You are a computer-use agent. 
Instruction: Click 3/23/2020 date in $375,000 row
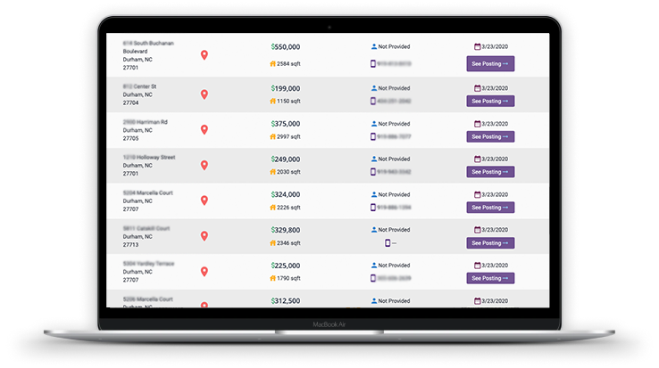[495, 124]
